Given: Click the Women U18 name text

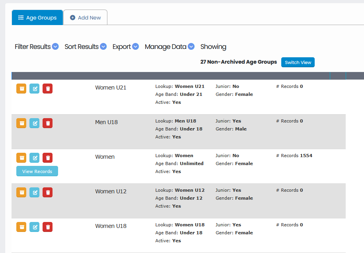Looking at the screenshot, I should pyautogui.click(x=111, y=226).
